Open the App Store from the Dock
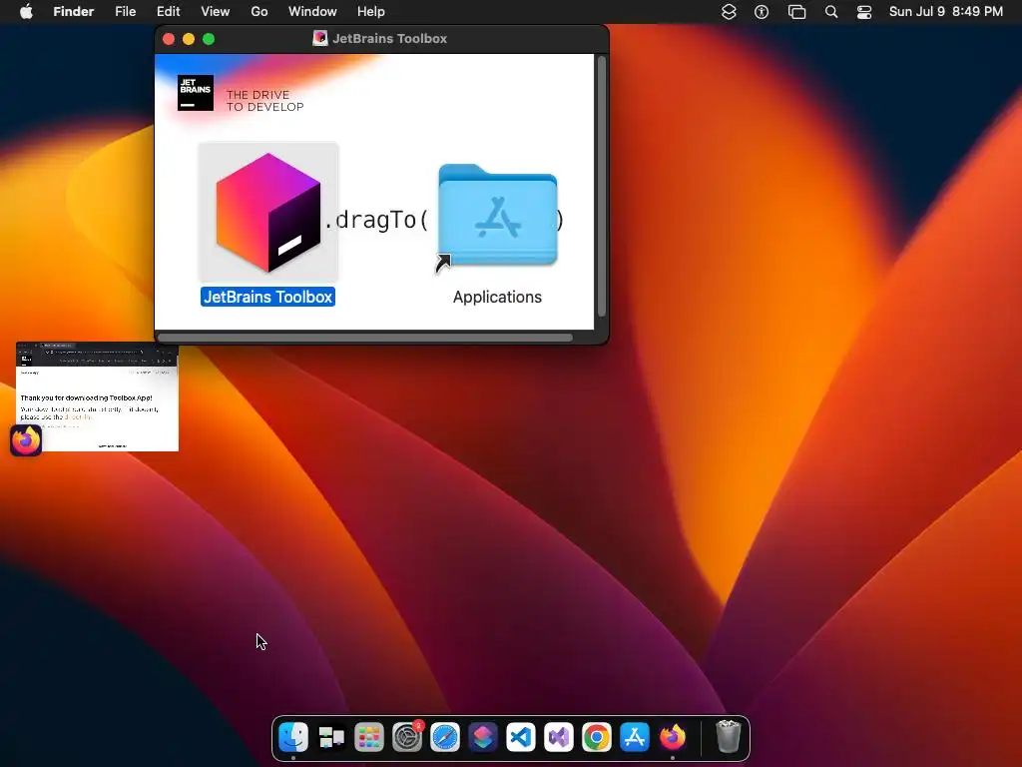Screen dimensions: 1022x767 pos(634,738)
